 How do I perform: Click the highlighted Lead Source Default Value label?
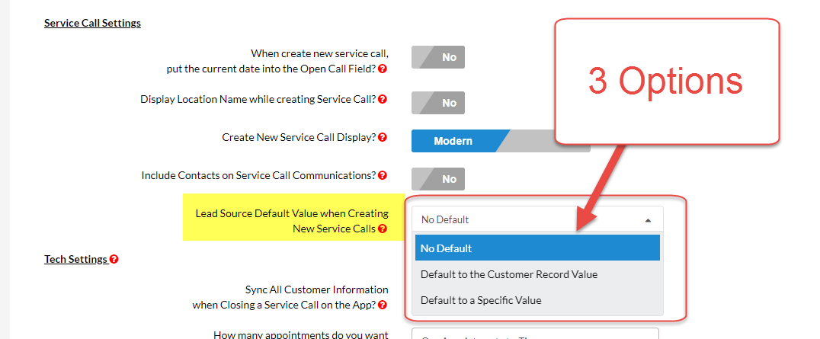click(292, 221)
